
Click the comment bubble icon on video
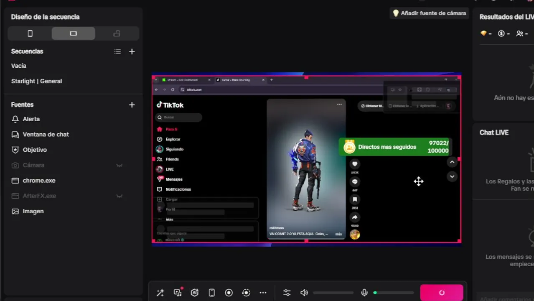point(355,181)
